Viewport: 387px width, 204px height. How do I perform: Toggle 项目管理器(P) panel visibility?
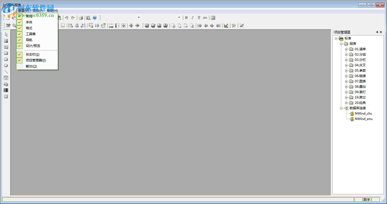37,60
